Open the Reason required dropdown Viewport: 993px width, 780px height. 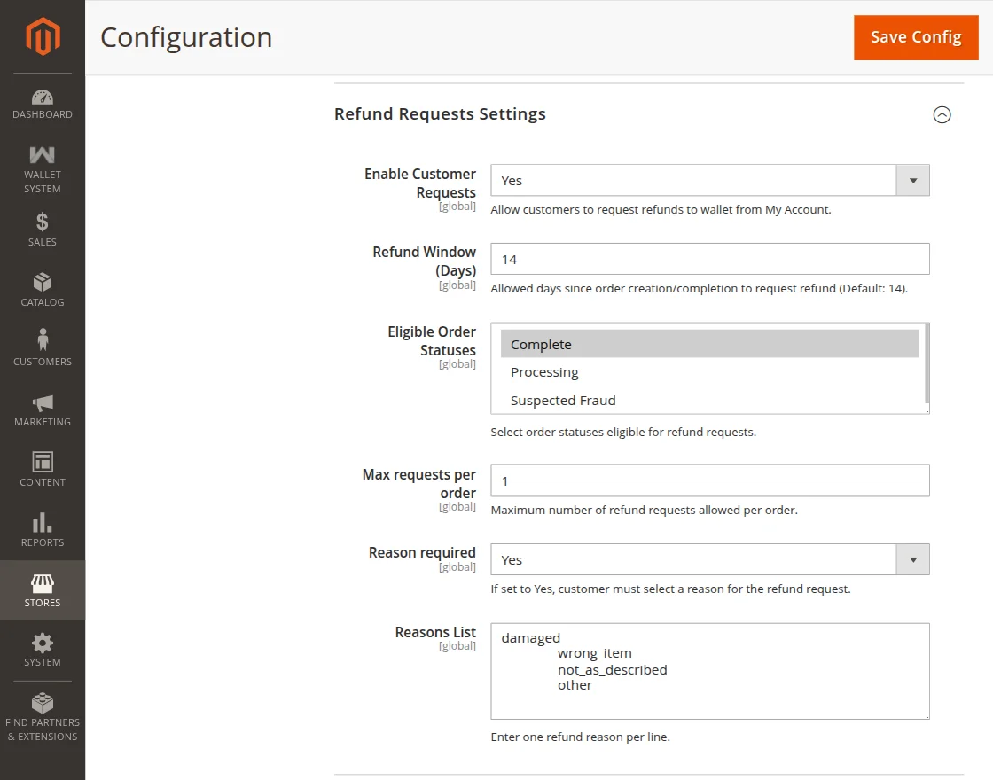click(710, 559)
